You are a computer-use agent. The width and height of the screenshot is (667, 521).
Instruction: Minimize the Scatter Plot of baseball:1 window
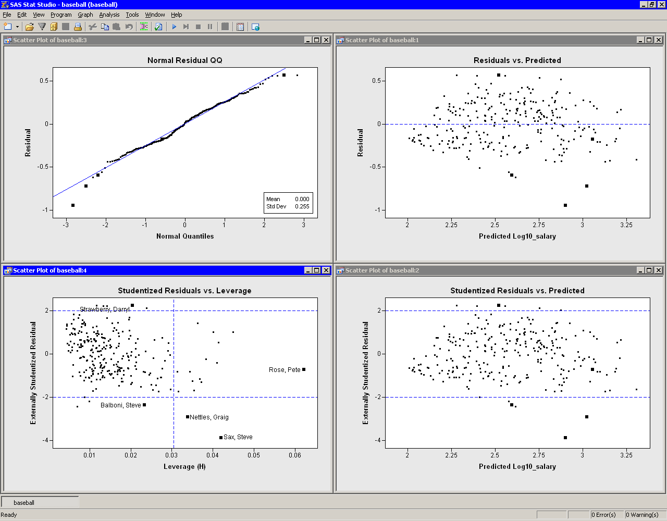pos(641,40)
